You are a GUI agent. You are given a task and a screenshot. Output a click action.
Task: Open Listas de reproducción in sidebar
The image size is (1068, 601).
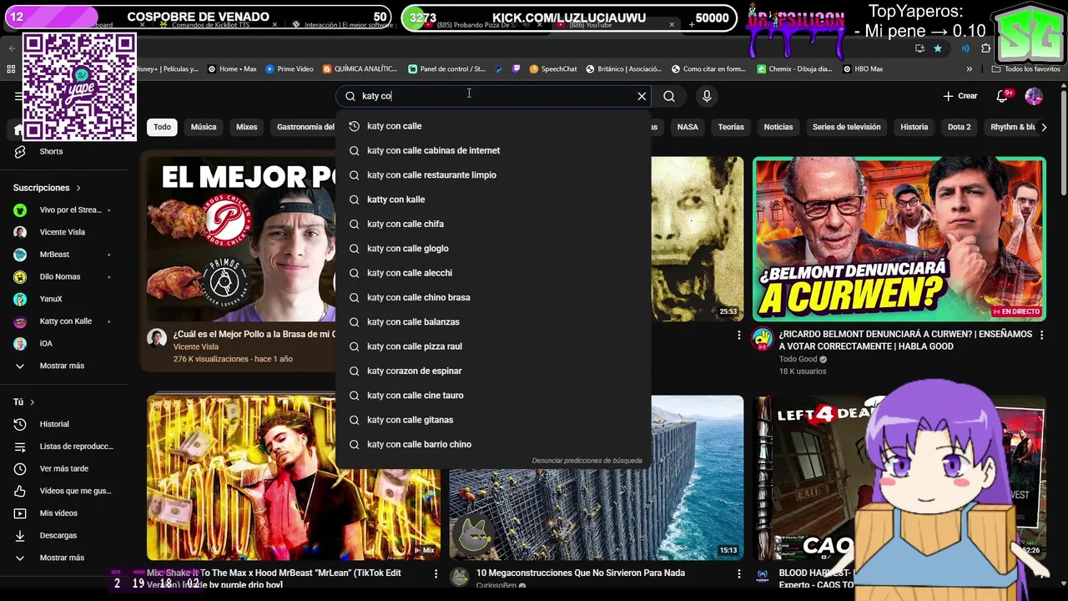click(63, 447)
